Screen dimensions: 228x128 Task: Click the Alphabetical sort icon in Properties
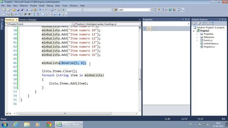[x=149, y=28]
